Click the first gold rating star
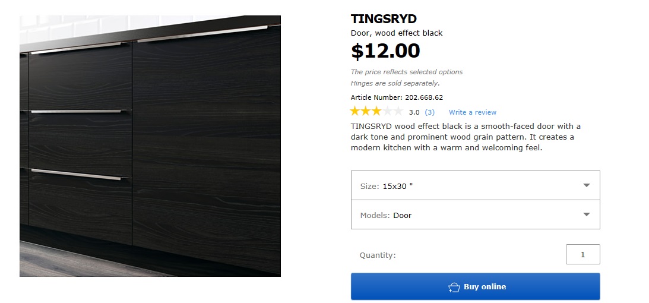Screen dimensions: 649x303 click(355, 111)
